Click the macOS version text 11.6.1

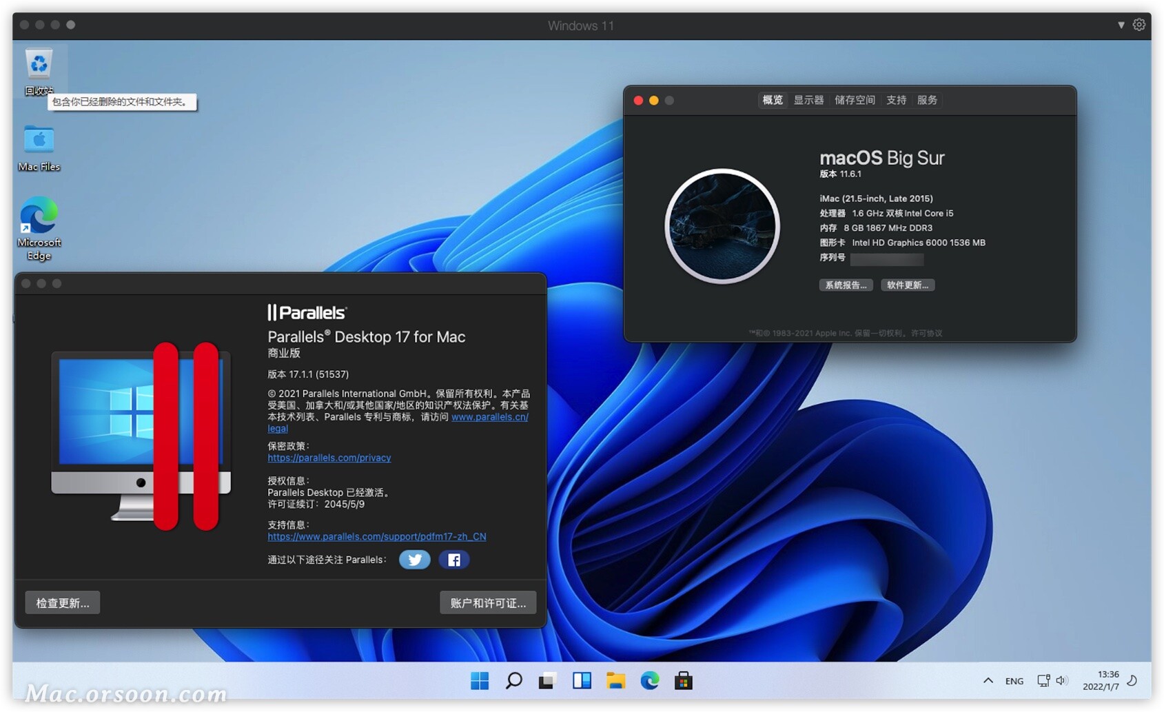pyautogui.click(x=840, y=174)
